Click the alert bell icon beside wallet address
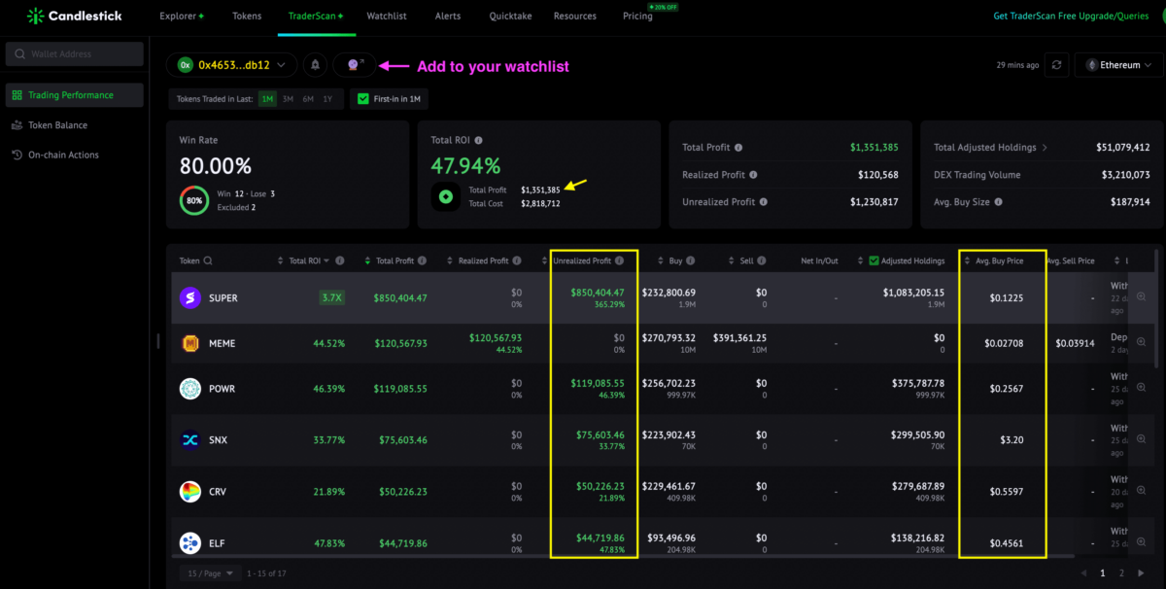 315,65
